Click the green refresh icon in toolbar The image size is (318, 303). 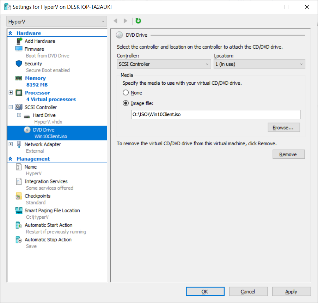click(x=138, y=21)
